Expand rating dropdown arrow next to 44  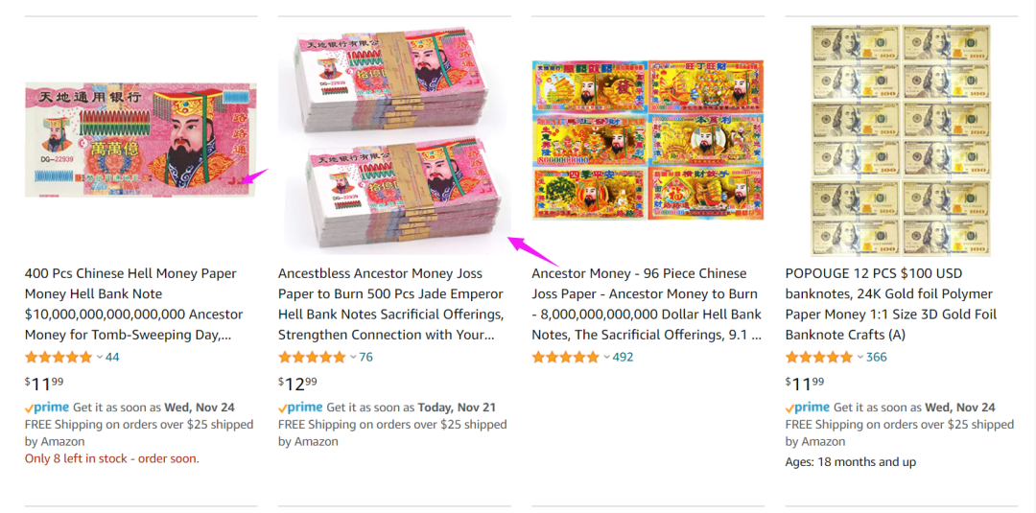point(100,358)
